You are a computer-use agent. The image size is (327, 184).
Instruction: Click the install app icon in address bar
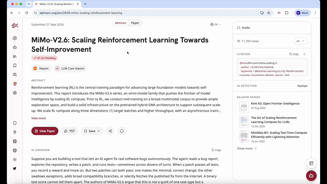click(x=262, y=13)
